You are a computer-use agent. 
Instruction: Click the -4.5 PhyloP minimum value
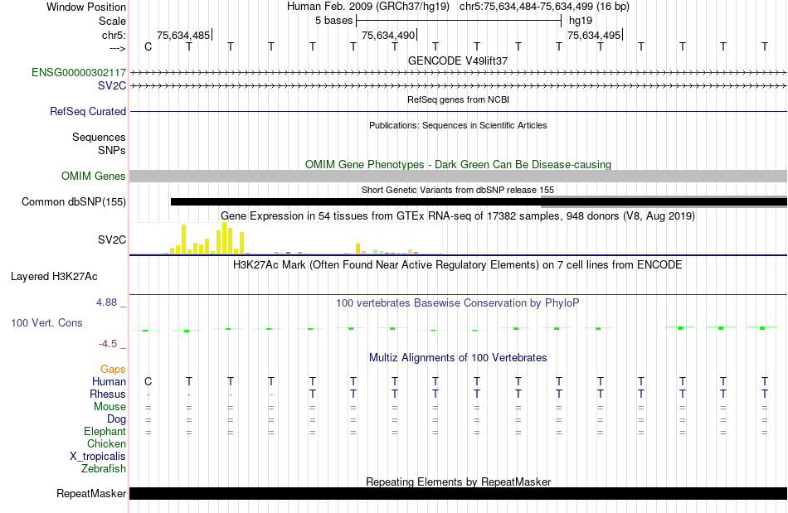(x=108, y=344)
